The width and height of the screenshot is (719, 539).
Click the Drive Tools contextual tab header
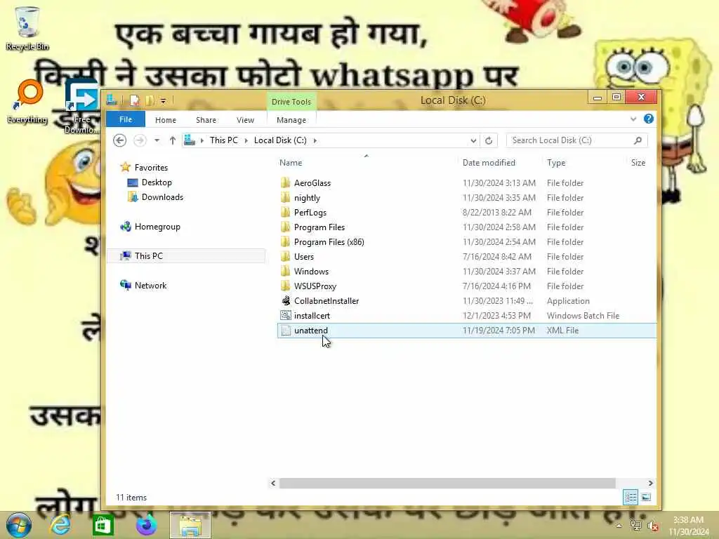(x=291, y=101)
